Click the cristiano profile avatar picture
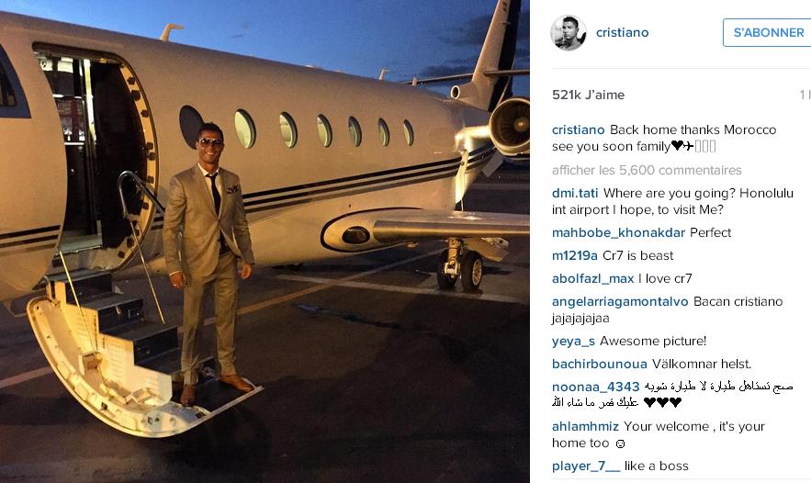811x483 pixels. pyautogui.click(x=569, y=32)
